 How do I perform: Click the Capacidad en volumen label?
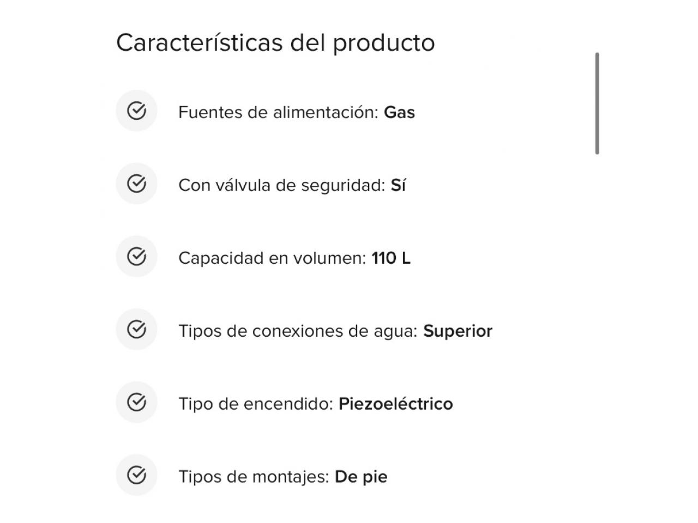(x=272, y=258)
